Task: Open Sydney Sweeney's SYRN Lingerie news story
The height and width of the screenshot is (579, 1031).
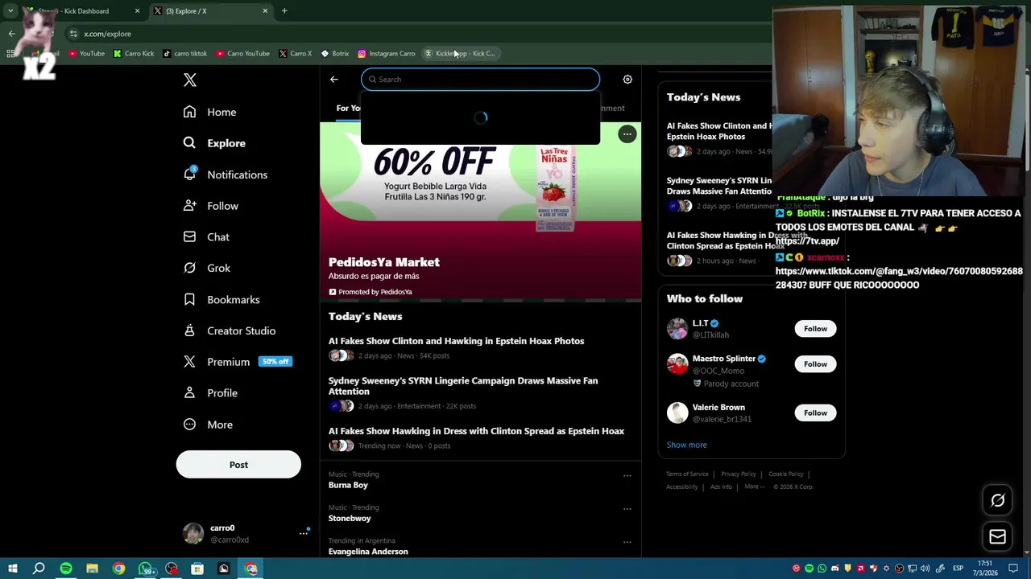Action: click(463, 386)
